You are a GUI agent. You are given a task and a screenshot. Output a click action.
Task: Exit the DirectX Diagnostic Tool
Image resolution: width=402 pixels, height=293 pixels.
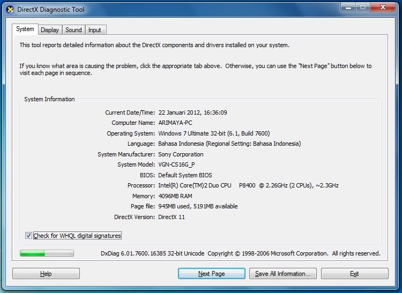point(355,274)
